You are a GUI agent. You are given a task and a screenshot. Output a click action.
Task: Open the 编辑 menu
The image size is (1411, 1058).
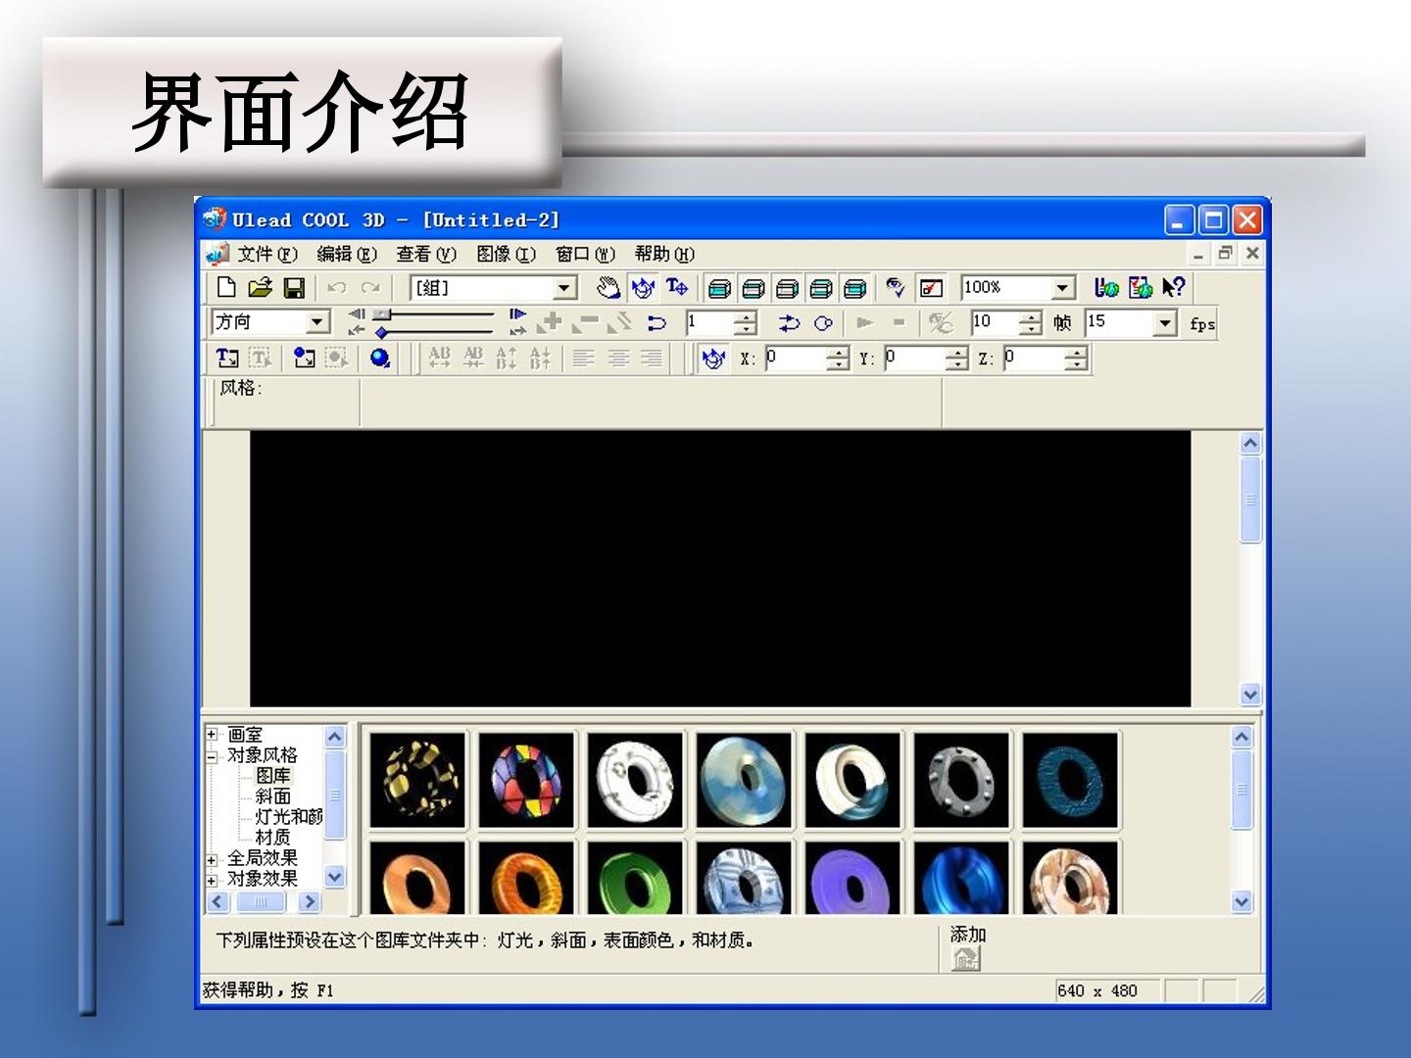(x=347, y=255)
